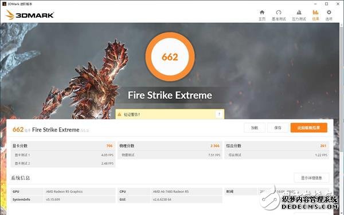Select the Graphics test 2 row
The width and height of the screenshot is (344, 215).
[63, 164]
